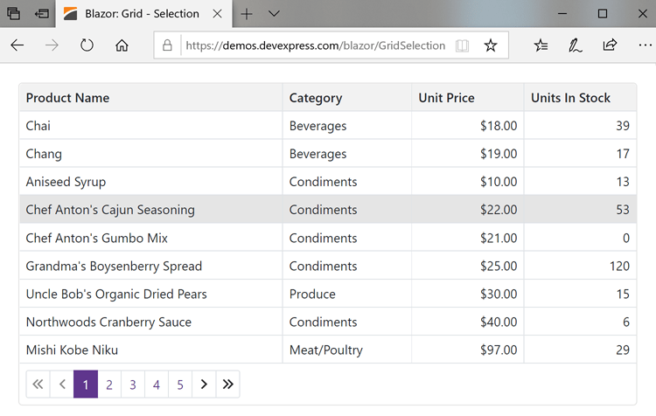Open the Favorites list icon
656x416 pixels.
click(x=541, y=45)
